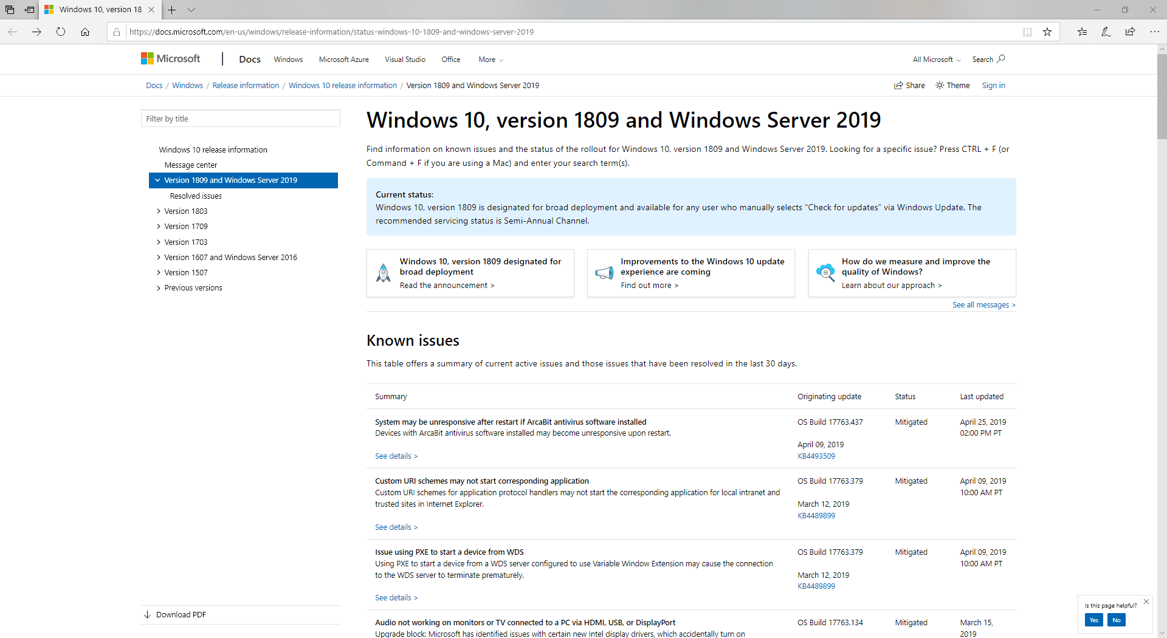Go to browser home page icon

[85, 32]
